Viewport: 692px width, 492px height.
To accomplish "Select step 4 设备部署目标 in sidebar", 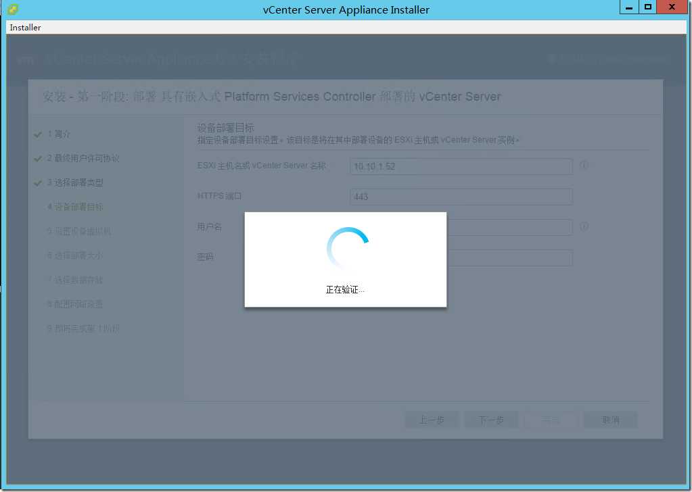I will (x=75, y=207).
